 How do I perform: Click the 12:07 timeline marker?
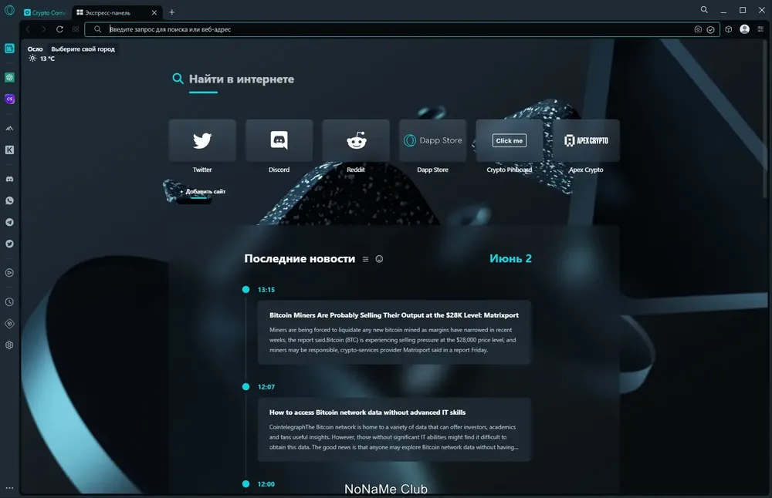click(245, 387)
